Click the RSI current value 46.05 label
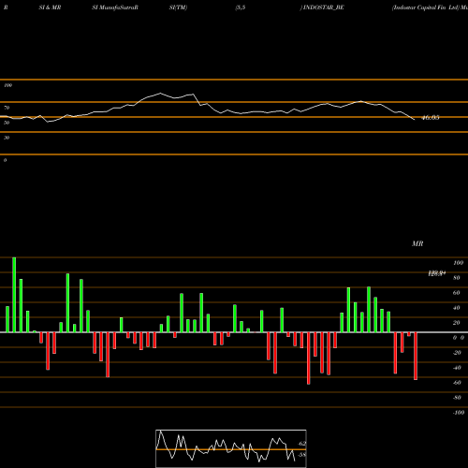468x468 pixels. [431, 118]
